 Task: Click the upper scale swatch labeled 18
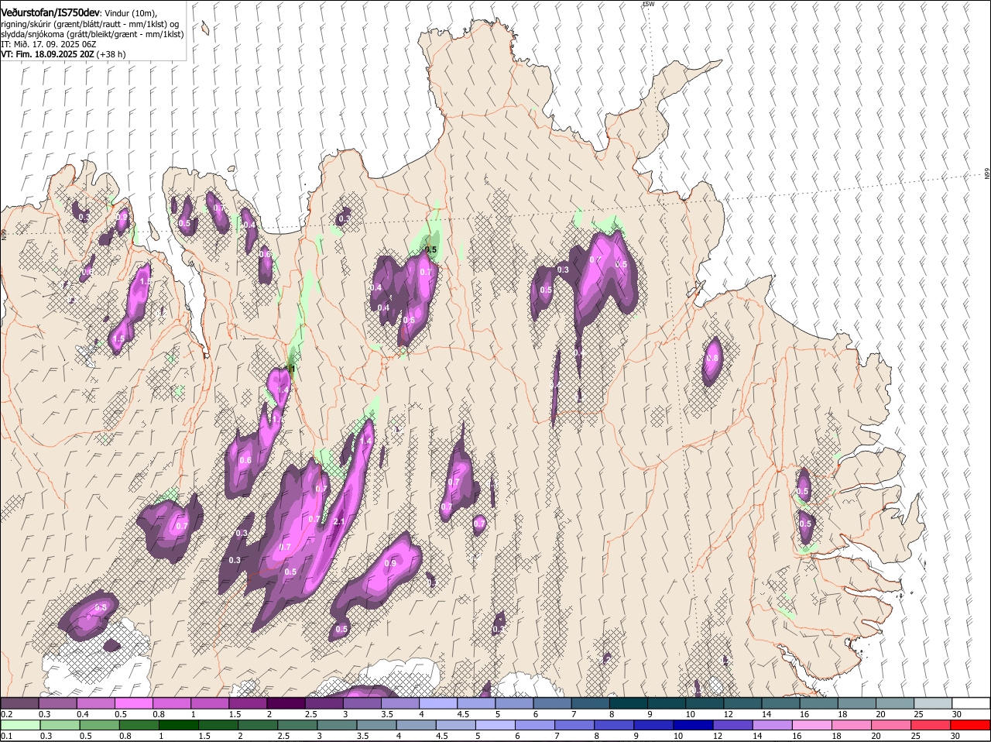(856, 702)
